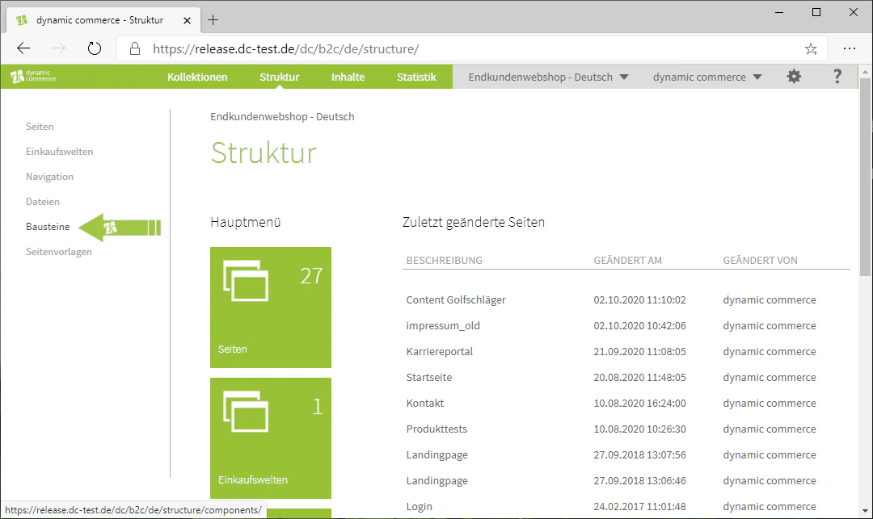873x519 pixels.
Task: Select Einkaufswelten in the left sidebar
Action: [x=59, y=152]
